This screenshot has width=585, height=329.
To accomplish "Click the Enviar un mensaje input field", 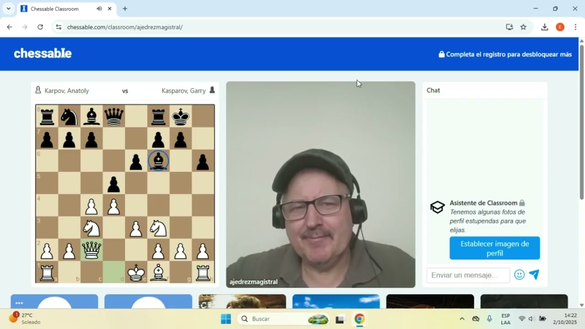I will coord(468,275).
